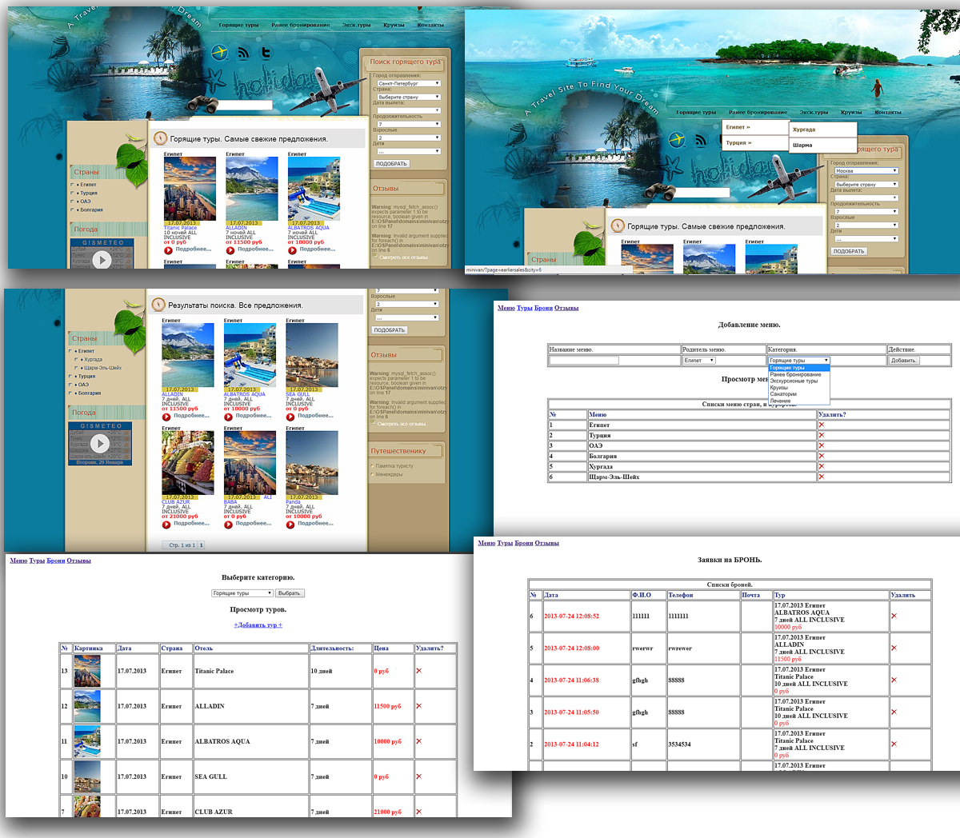Click red arrow icon under CLUB AZUR tour
Image resolution: width=960 pixels, height=838 pixels.
pyautogui.click(x=166, y=525)
